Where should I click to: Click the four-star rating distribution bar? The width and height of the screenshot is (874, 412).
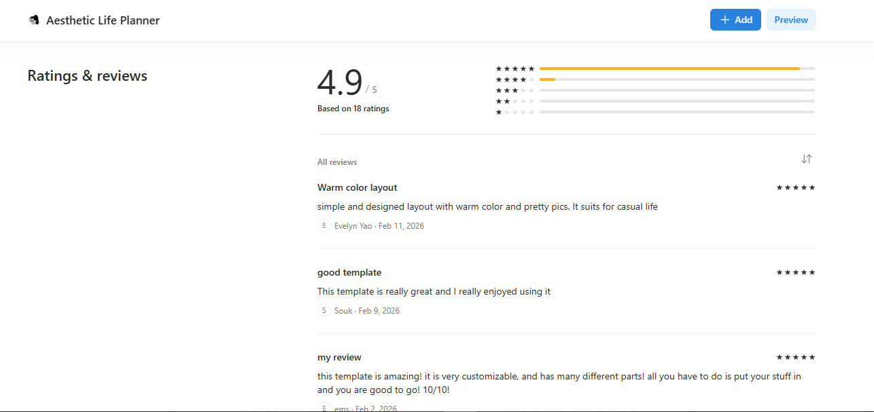click(676, 79)
